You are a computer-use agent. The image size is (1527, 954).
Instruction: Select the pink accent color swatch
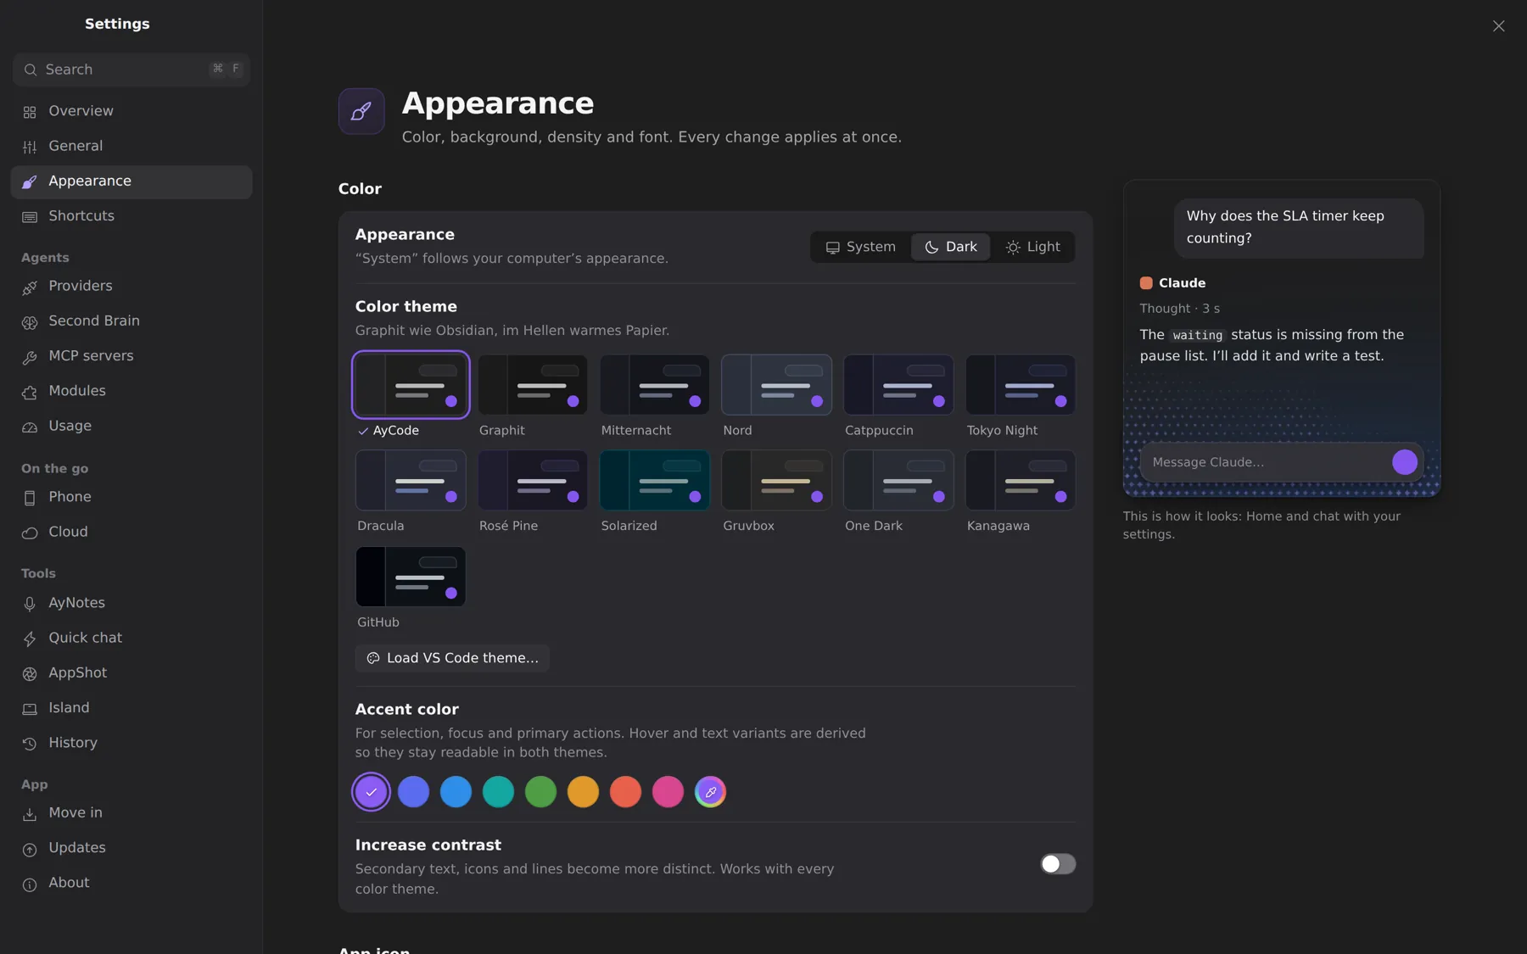[x=668, y=792]
